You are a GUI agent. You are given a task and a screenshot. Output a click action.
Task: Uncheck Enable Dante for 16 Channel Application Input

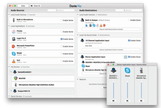[129, 41]
